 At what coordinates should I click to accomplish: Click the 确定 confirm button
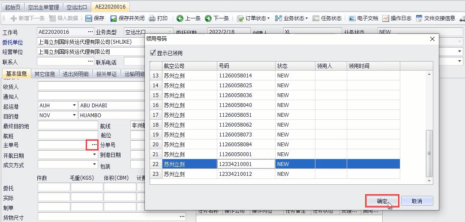tap(382, 201)
